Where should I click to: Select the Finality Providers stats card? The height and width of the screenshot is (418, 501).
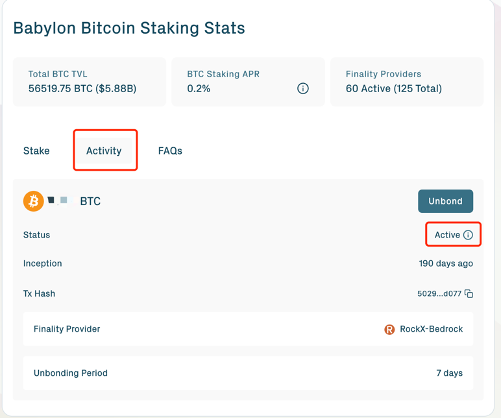click(407, 81)
